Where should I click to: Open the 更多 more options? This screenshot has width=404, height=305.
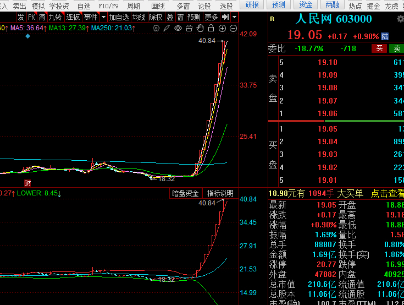point(211,17)
